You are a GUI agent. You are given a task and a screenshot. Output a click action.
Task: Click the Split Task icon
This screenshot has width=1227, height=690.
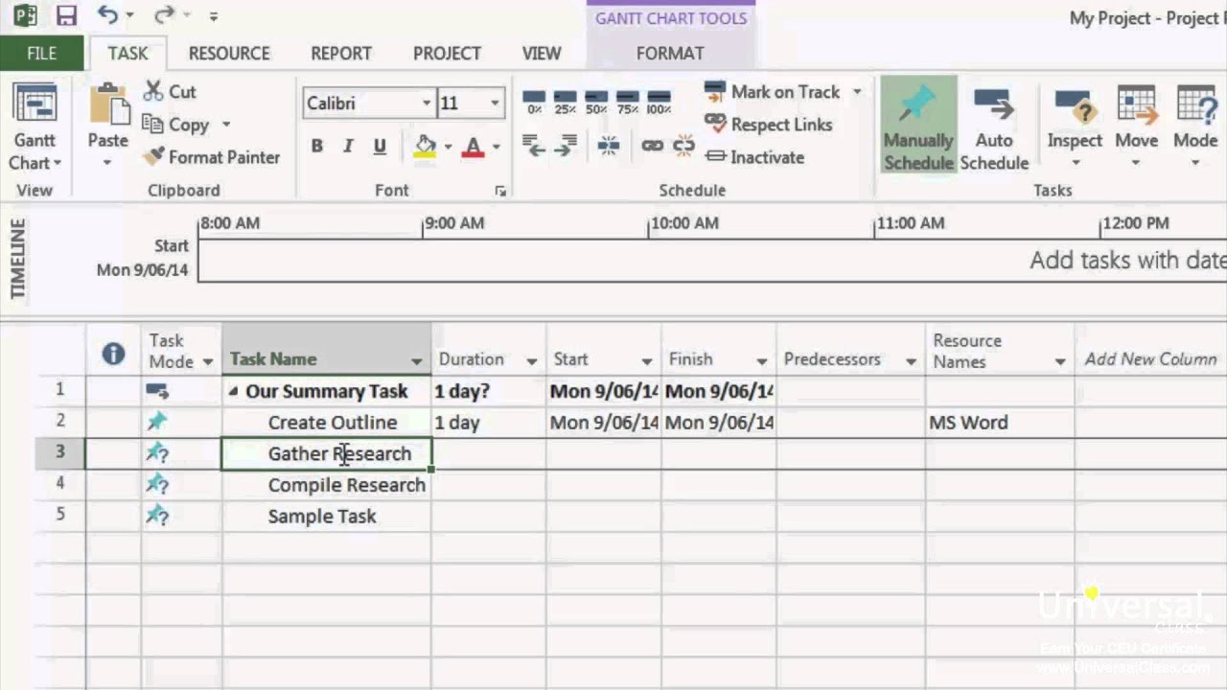609,146
